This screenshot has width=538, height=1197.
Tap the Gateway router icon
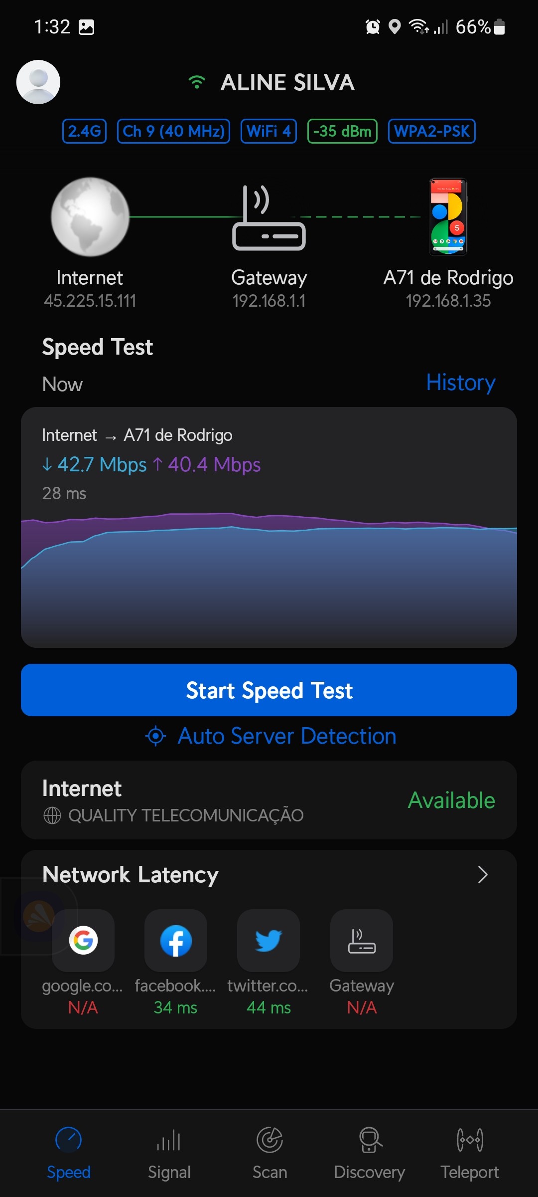269,218
